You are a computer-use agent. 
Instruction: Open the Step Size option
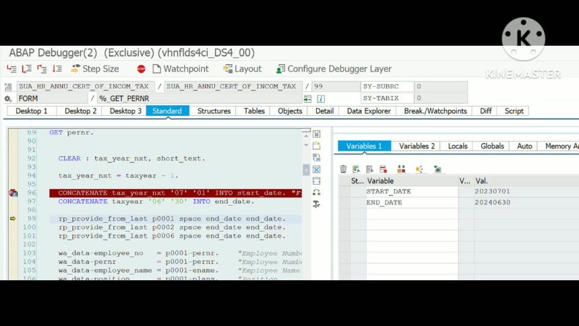click(x=95, y=69)
